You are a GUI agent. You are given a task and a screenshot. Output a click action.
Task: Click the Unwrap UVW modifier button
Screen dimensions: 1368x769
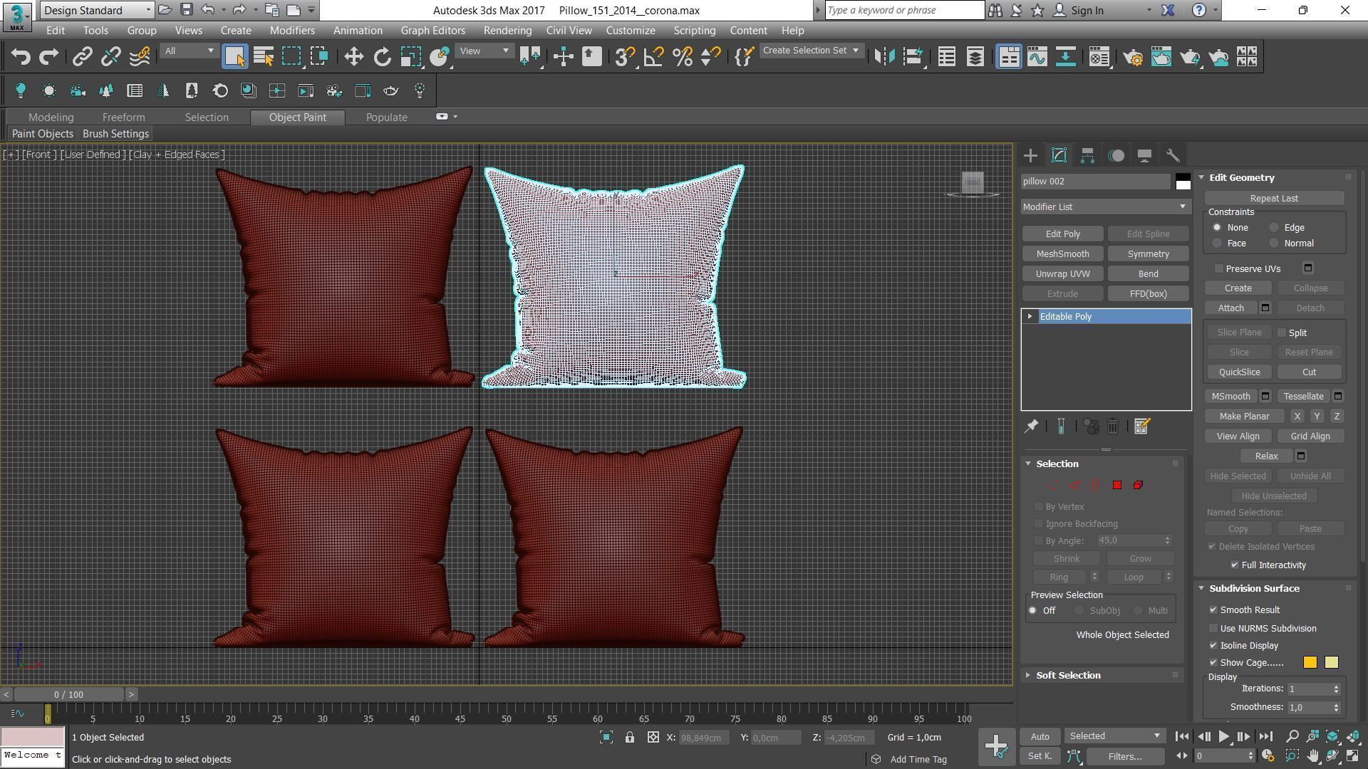pos(1062,274)
